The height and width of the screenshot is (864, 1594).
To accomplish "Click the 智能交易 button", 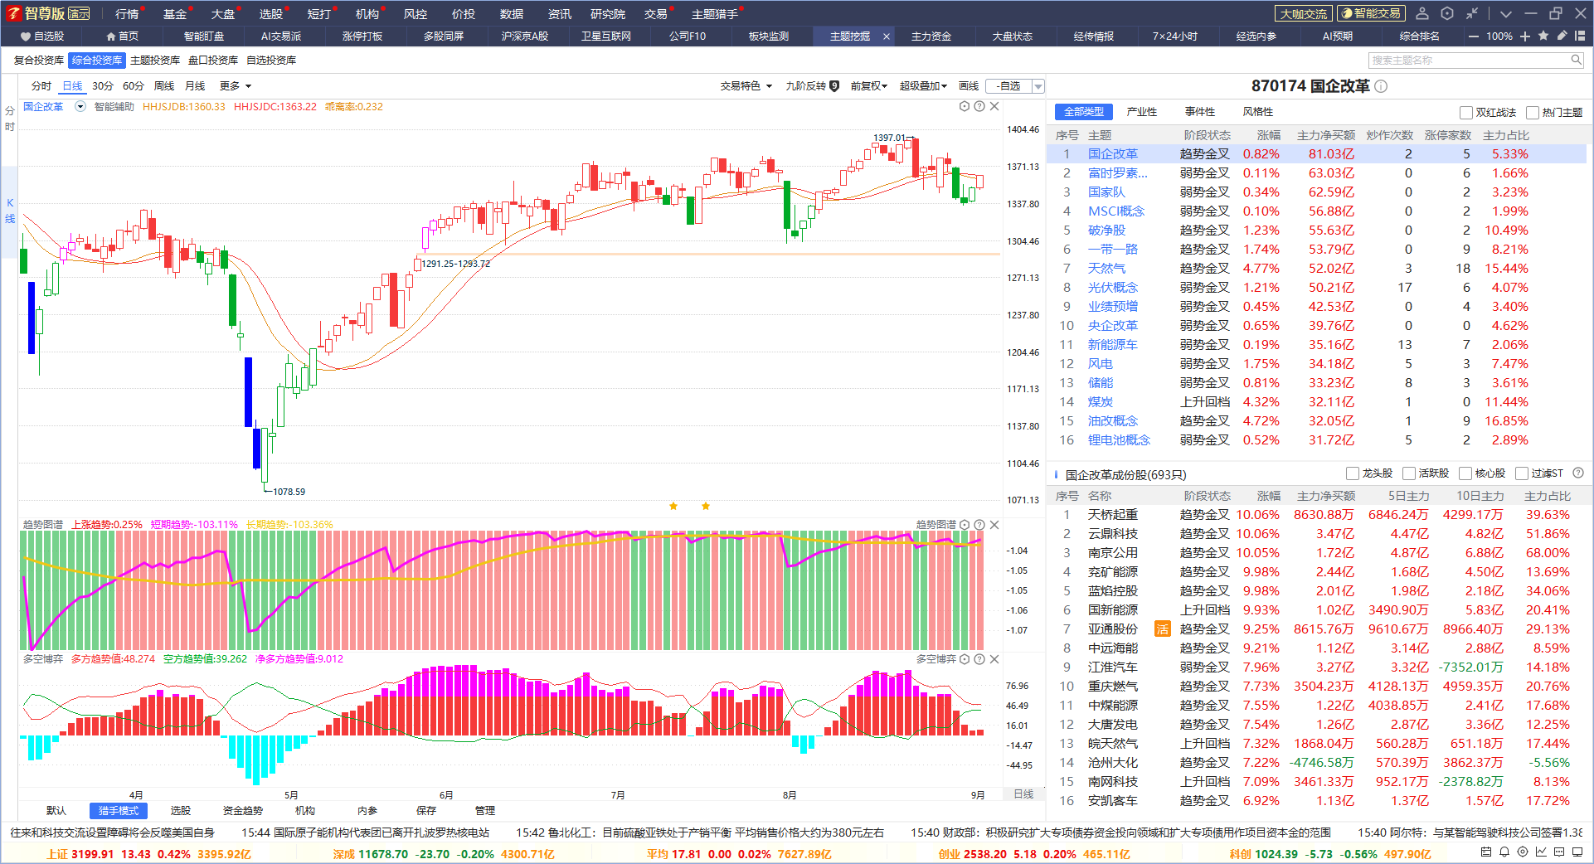I will (1372, 13).
